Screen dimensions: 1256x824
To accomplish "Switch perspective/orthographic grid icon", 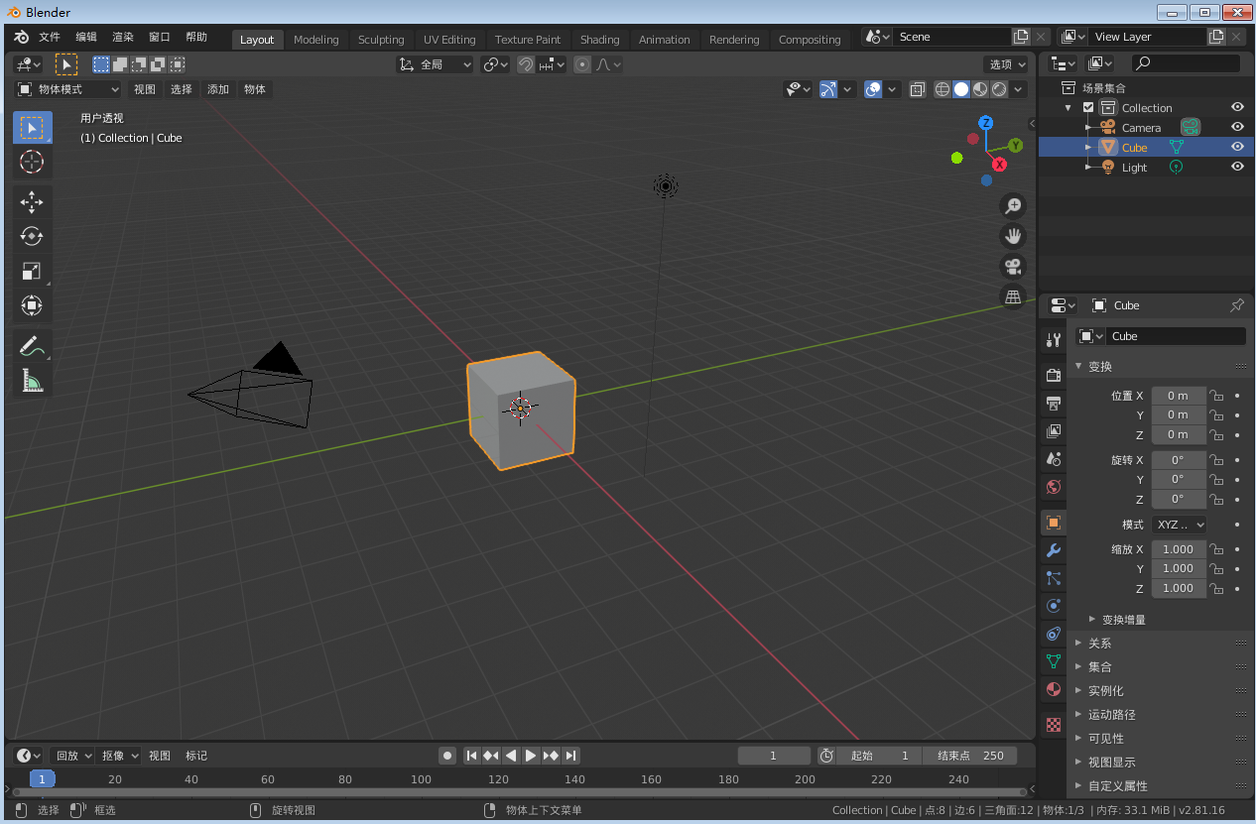I will [1013, 296].
